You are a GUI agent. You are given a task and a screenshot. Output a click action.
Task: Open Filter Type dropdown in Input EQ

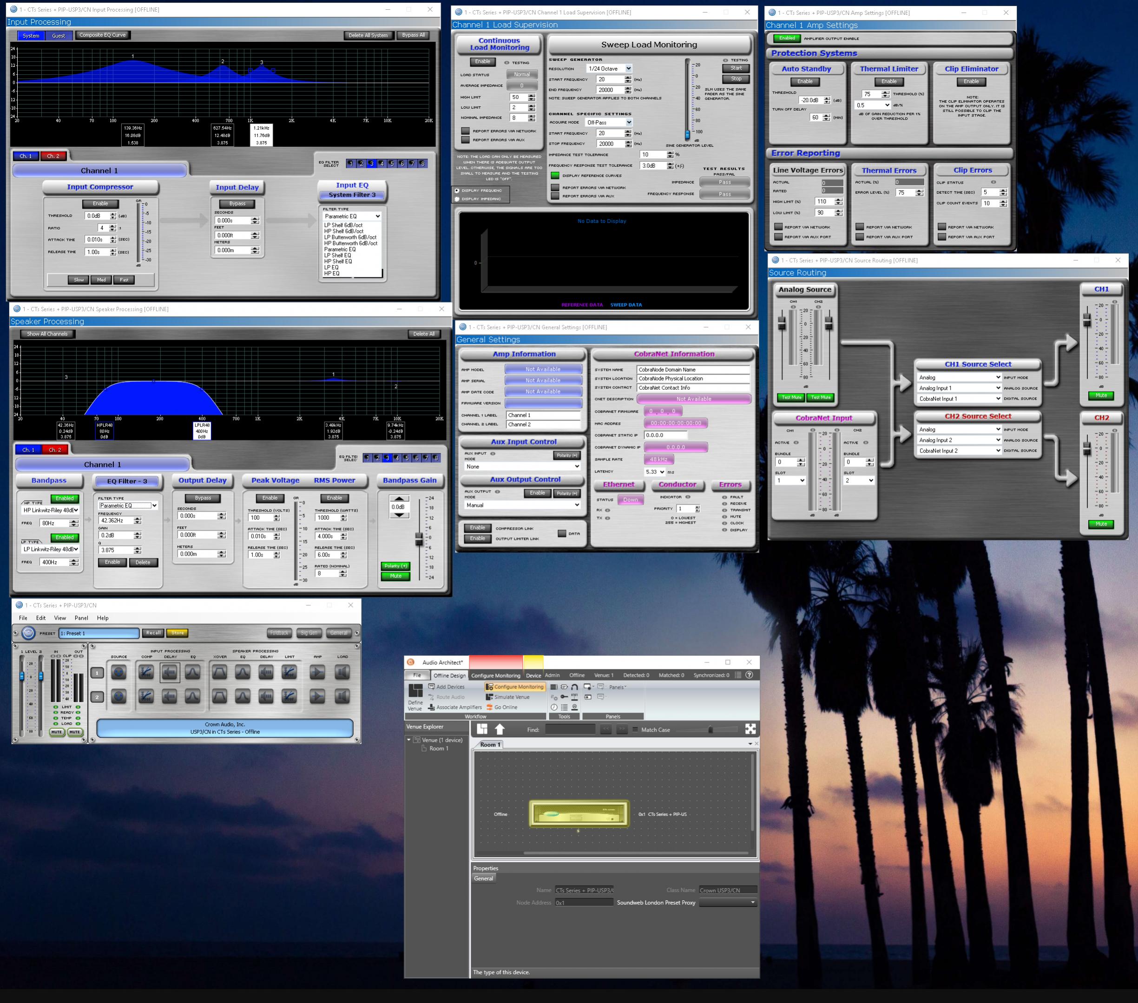pyautogui.click(x=352, y=216)
